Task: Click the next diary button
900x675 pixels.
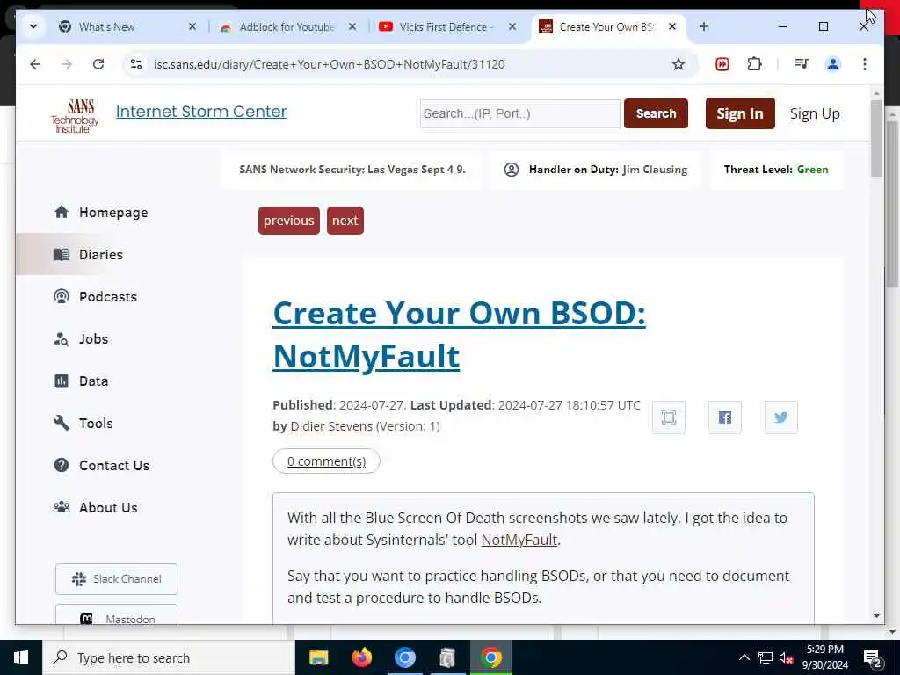Action: click(x=345, y=221)
